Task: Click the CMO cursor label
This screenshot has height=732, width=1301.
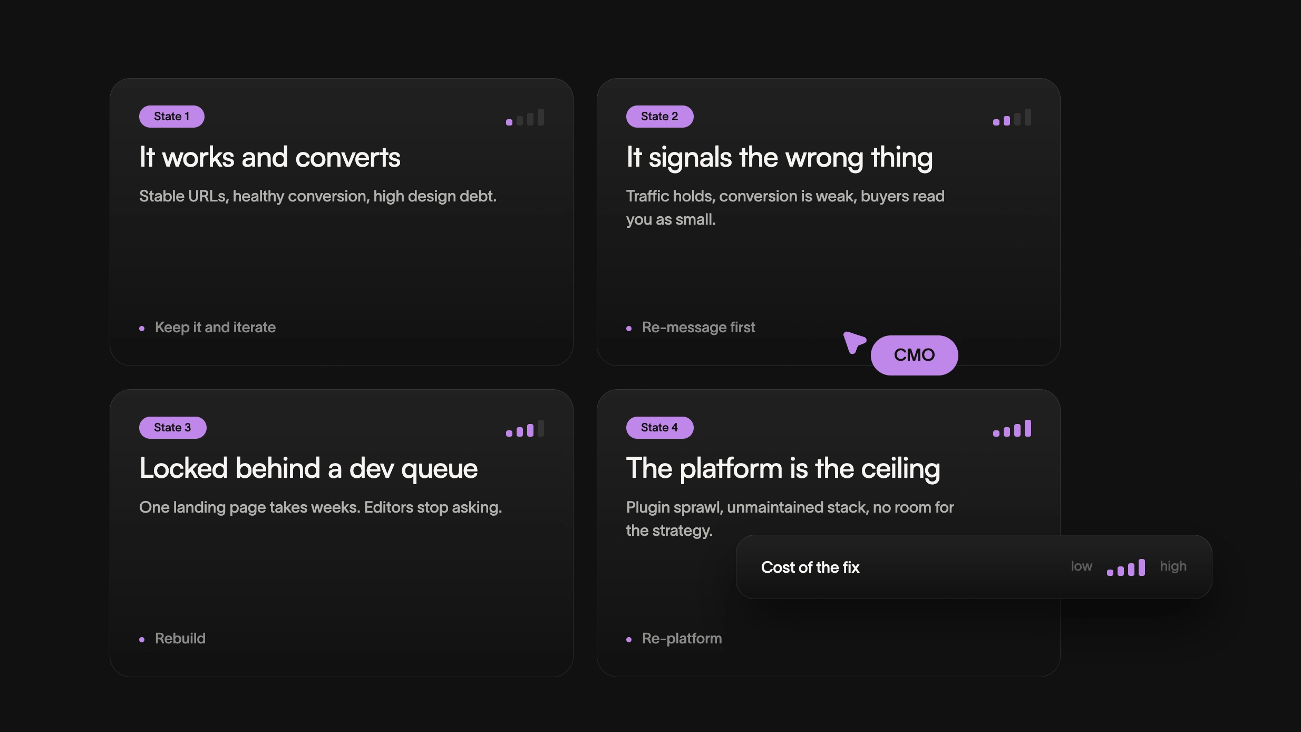Action: point(914,355)
